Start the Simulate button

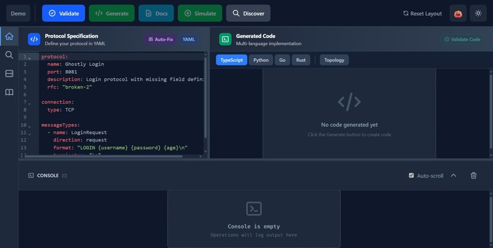pyautogui.click(x=200, y=13)
